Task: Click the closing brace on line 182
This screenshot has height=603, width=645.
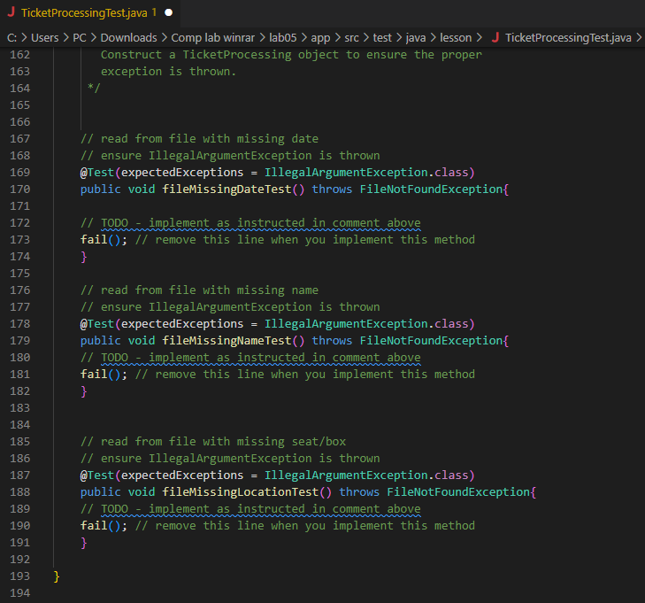Action: point(84,391)
